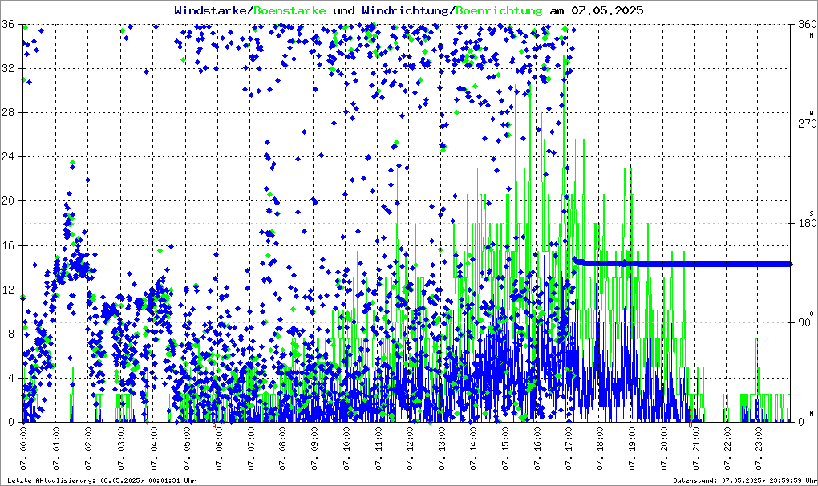818x486 pixels.
Task: Select the green 'Boenrichtung' legend text
Action: tap(499, 10)
